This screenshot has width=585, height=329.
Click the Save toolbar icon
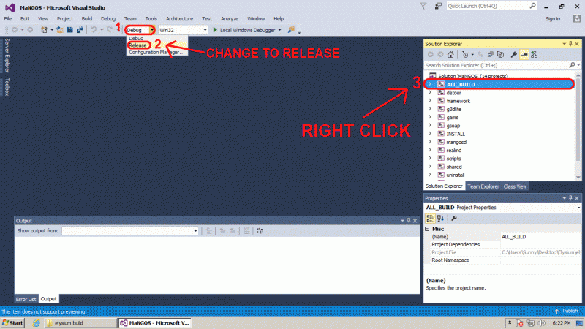[69, 30]
